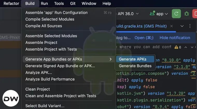Select Compile Selected Modules

68,19
